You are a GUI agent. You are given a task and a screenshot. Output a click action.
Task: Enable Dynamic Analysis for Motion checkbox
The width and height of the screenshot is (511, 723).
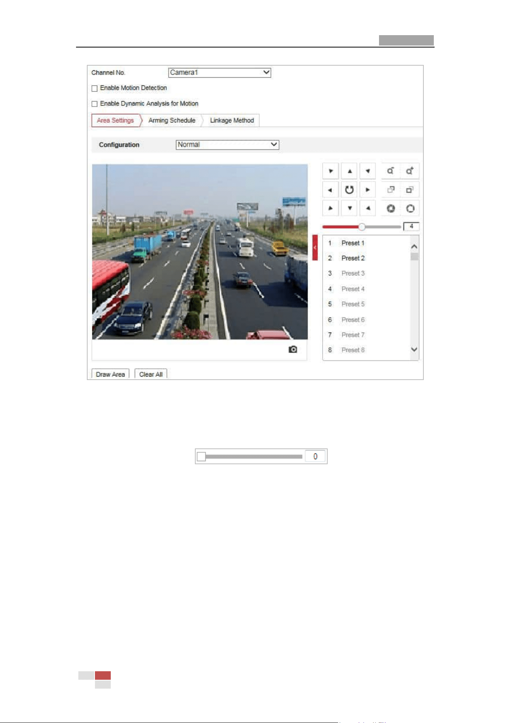pyautogui.click(x=95, y=104)
